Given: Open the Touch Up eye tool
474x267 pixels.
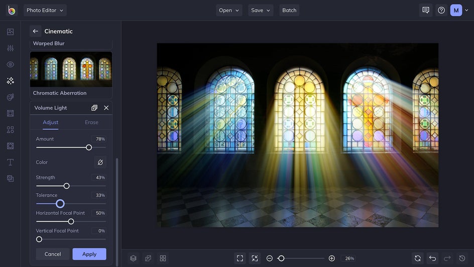Looking at the screenshot, I should coord(10,64).
